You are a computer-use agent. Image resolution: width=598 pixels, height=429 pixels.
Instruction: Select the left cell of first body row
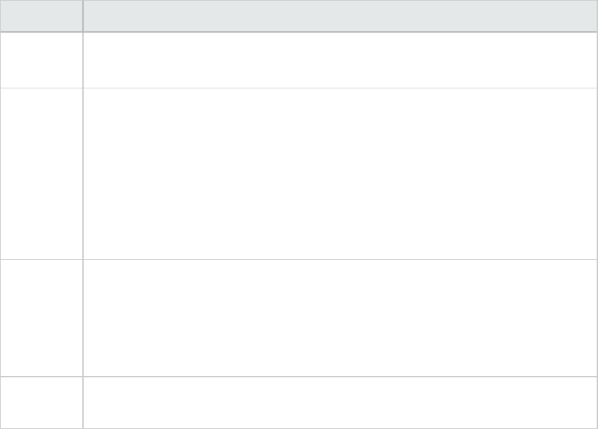[x=41, y=60]
